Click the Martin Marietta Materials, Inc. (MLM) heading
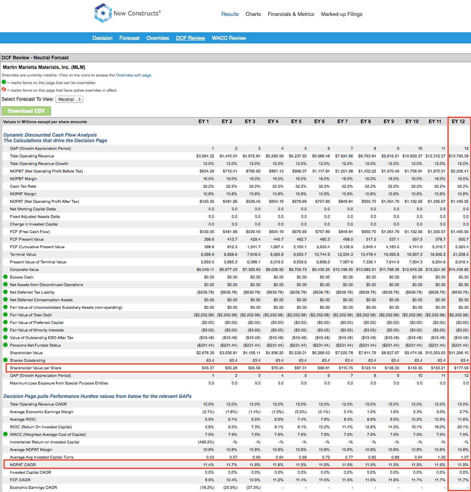Viewport: 471px width, 492px height. 44,67
